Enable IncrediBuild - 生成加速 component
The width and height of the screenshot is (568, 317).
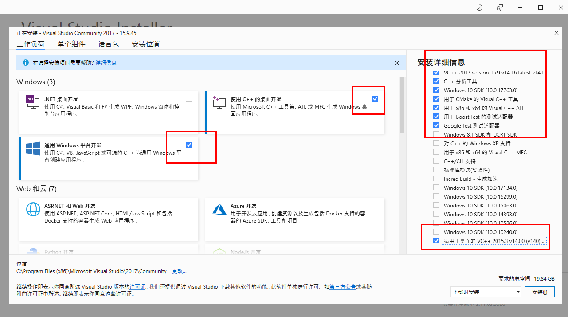(x=436, y=179)
